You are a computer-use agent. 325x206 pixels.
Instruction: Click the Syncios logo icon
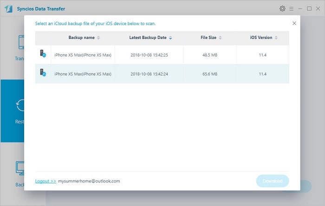[x=9, y=9]
